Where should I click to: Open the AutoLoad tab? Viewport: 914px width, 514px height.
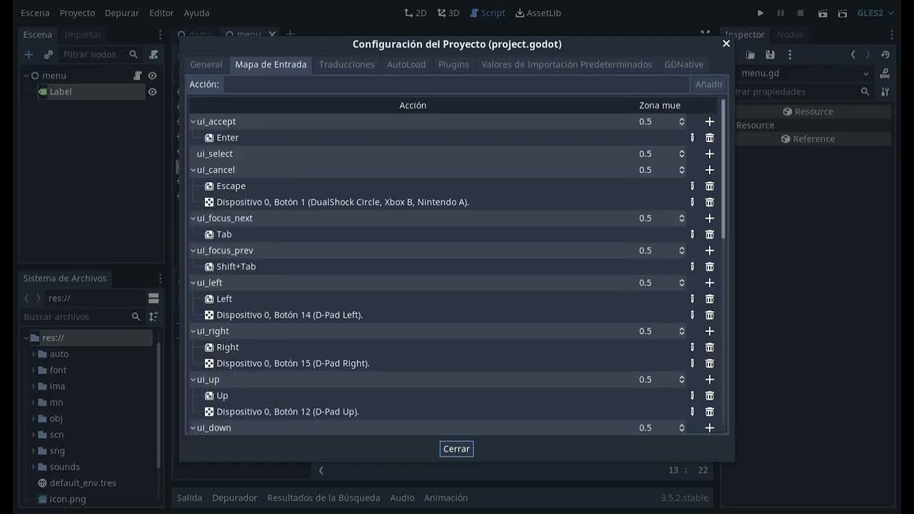(406, 64)
